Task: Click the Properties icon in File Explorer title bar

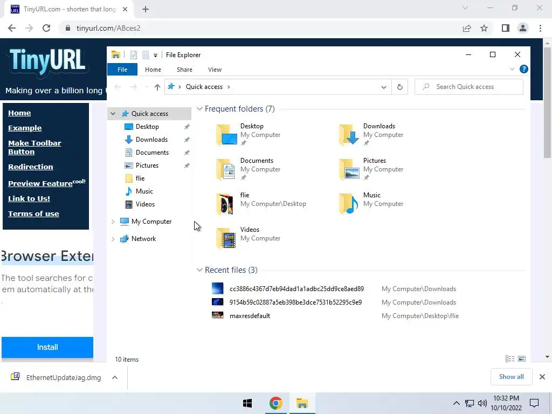Action: [x=134, y=55]
